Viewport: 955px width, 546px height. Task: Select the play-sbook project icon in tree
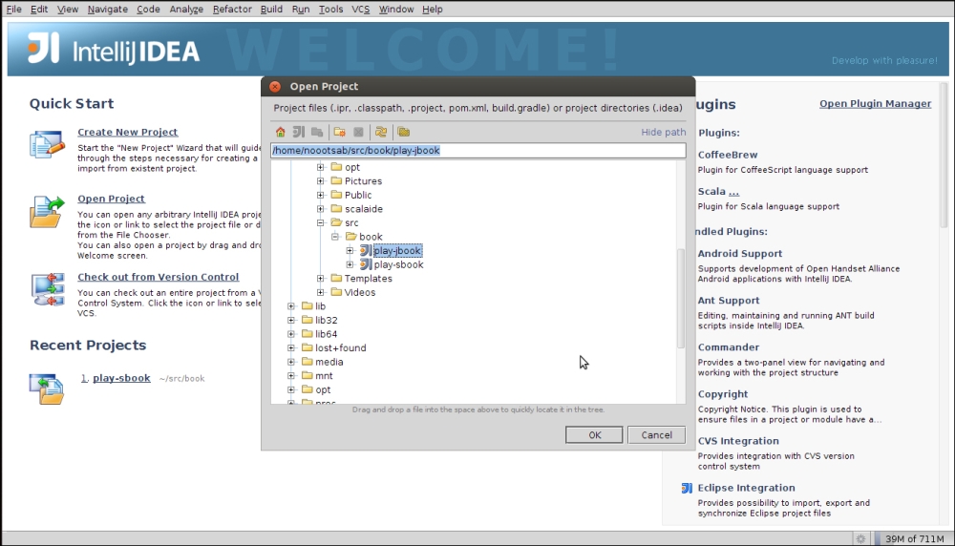pos(366,264)
